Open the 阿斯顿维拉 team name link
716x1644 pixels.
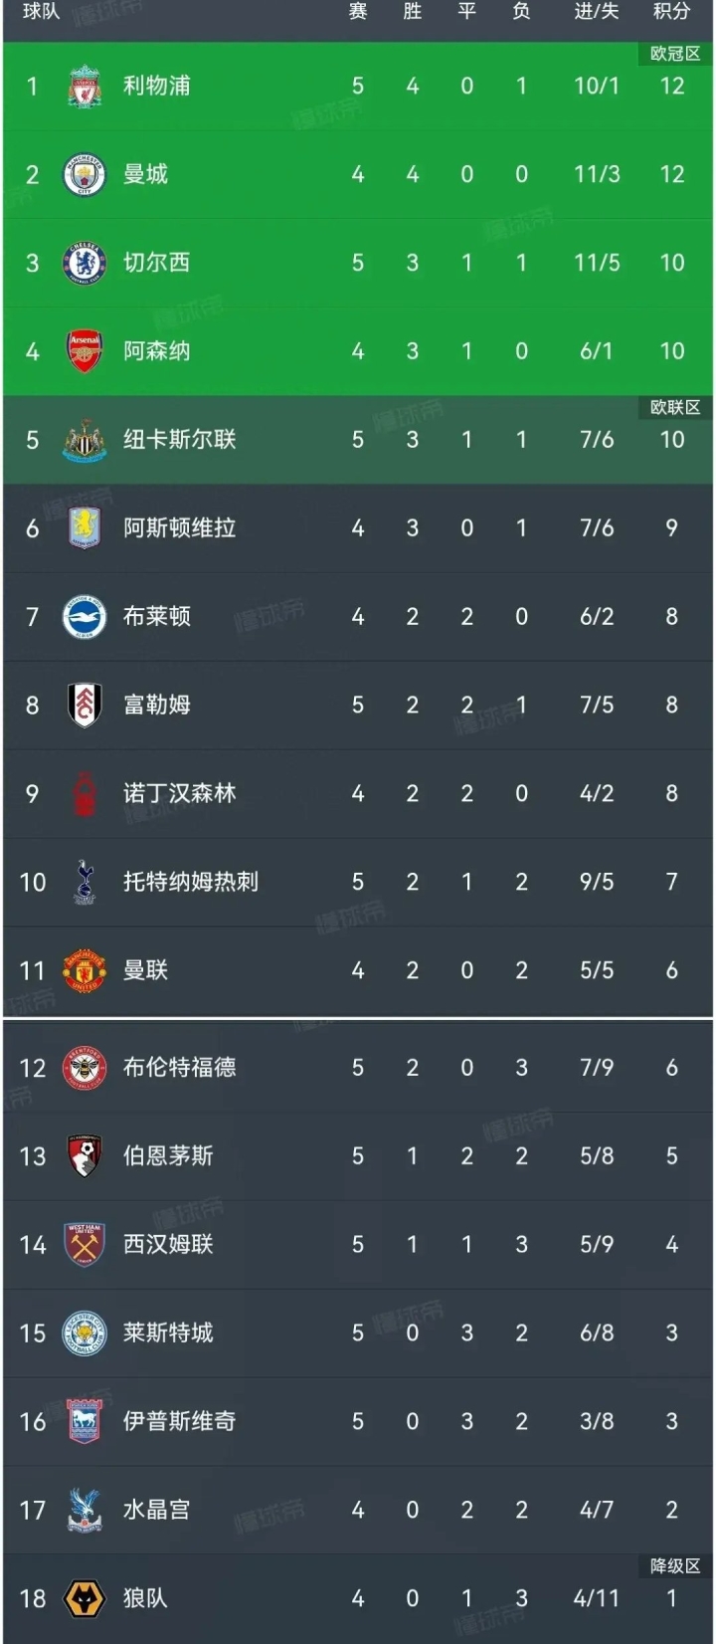tap(179, 528)
